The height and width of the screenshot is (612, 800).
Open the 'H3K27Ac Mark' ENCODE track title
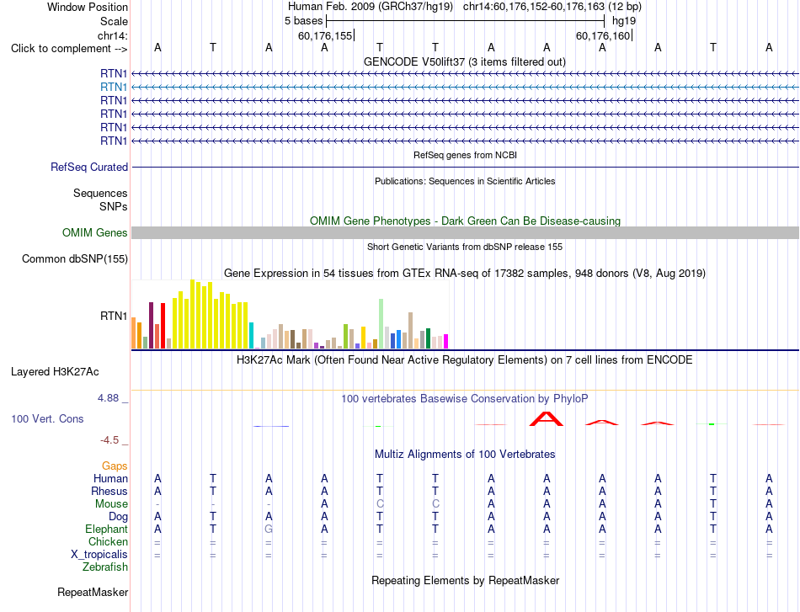pyautogui.click(x=465, y=360)
